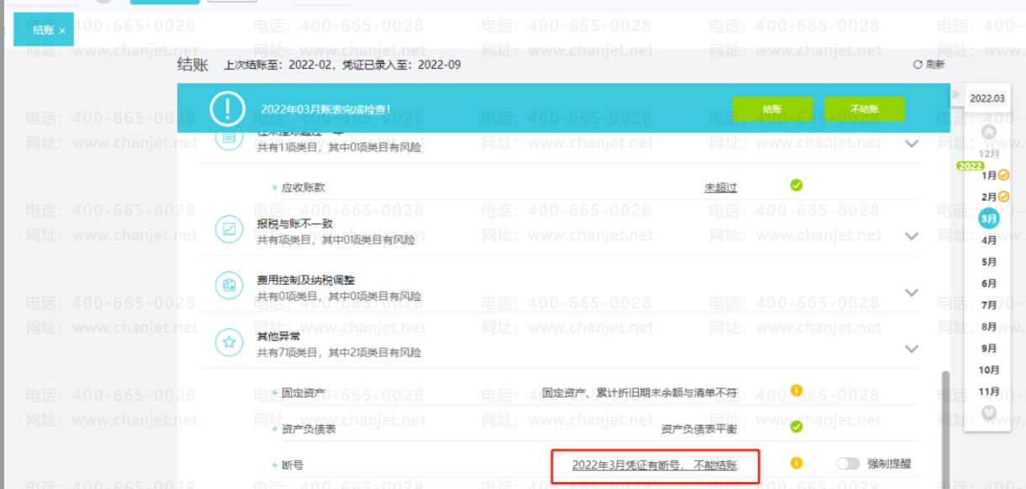Click orange warning icon for 断号
The image size is (1026, 489).
796,463
